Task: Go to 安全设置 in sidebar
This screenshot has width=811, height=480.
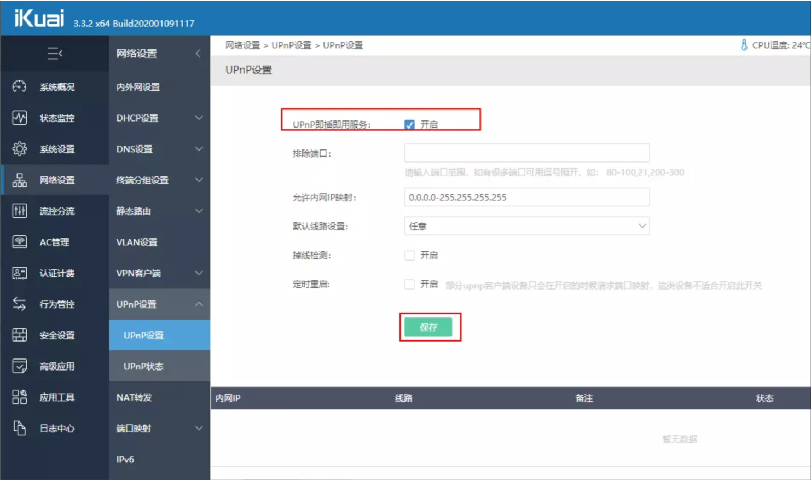Action: pyautogui.click(x=57, y=335)
